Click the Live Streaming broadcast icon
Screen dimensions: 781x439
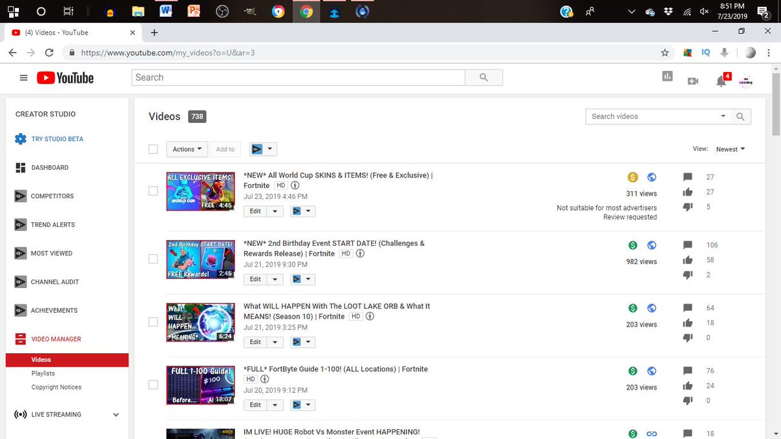pos(20,414)
